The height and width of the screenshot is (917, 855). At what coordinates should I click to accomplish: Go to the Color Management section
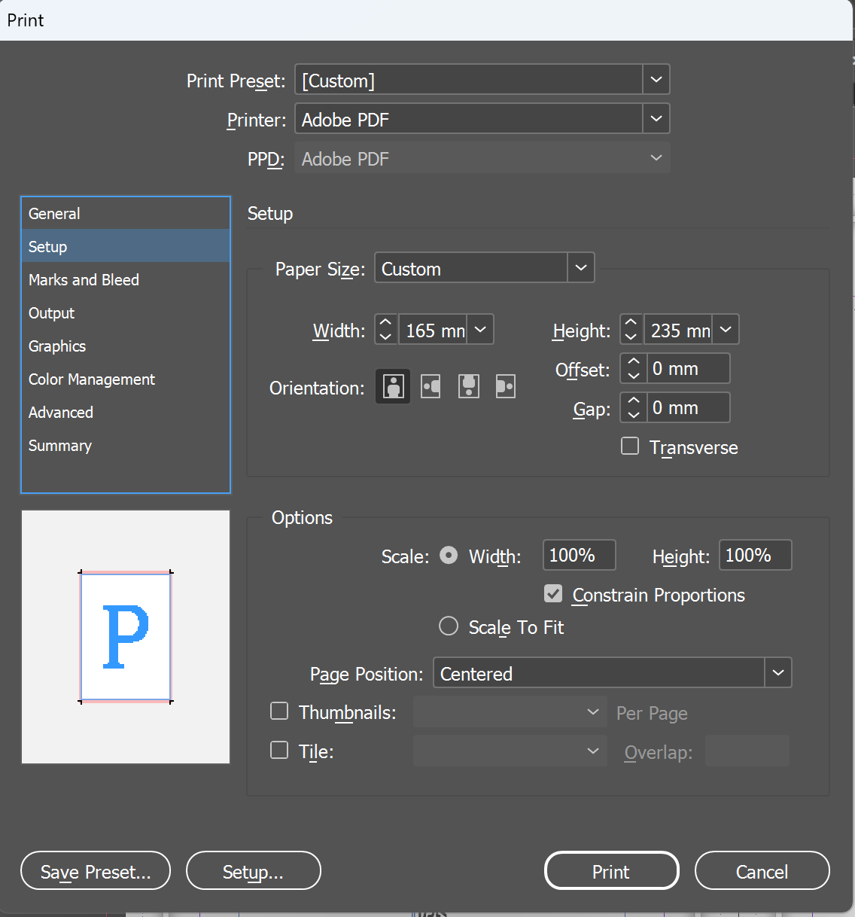[92, 379]
